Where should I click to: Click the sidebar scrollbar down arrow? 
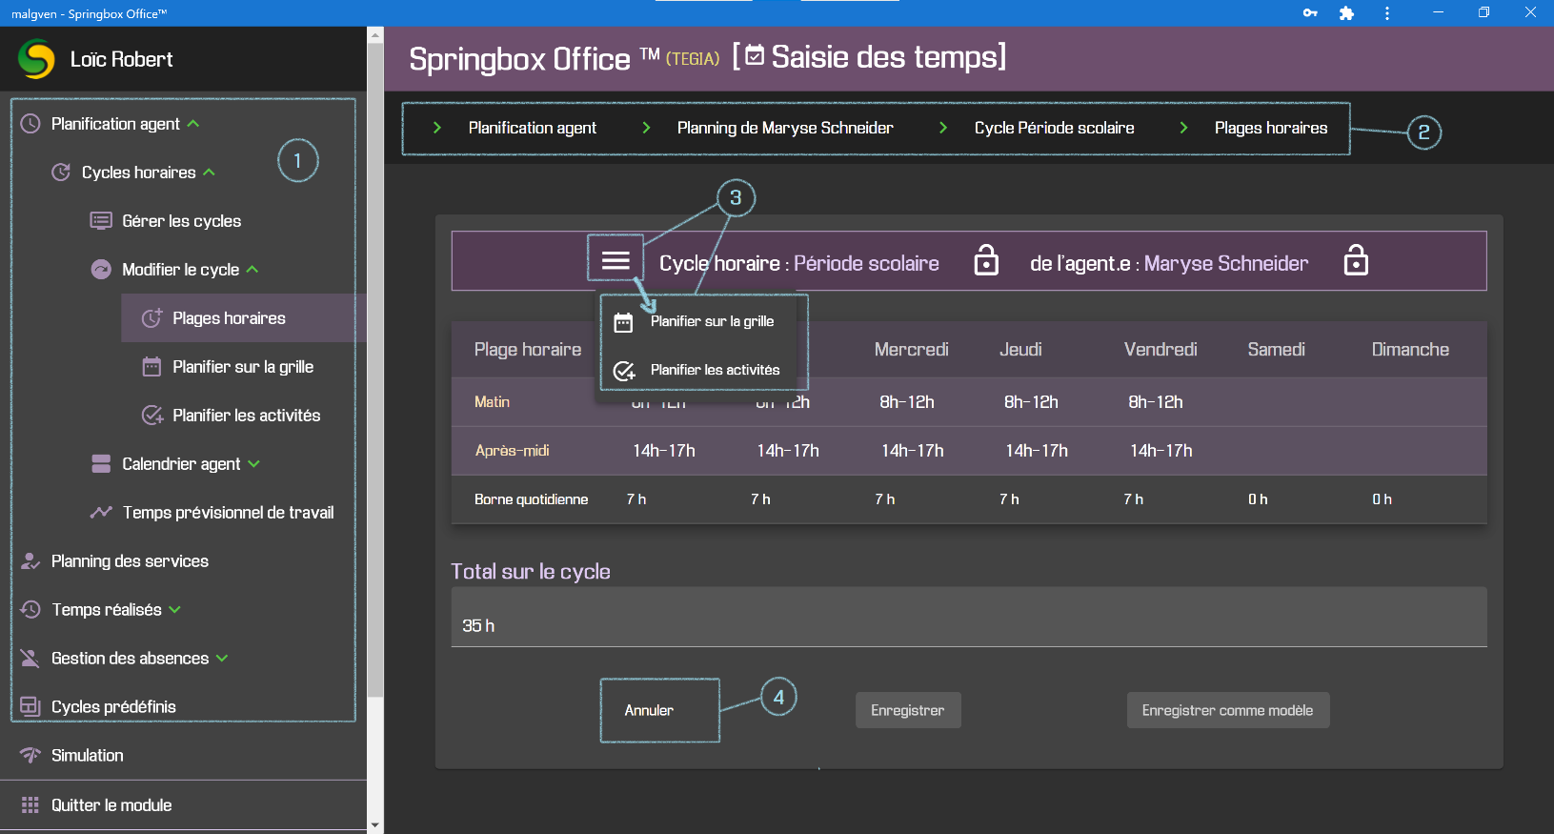(375, 825)
